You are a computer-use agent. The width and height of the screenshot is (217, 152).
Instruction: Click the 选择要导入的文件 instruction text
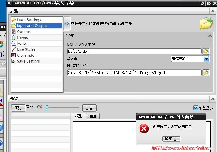101,23
